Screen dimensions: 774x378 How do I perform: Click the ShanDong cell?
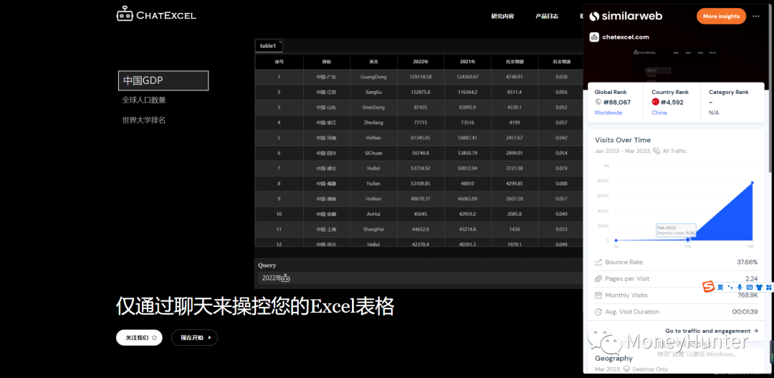click(x=373, y=107)
